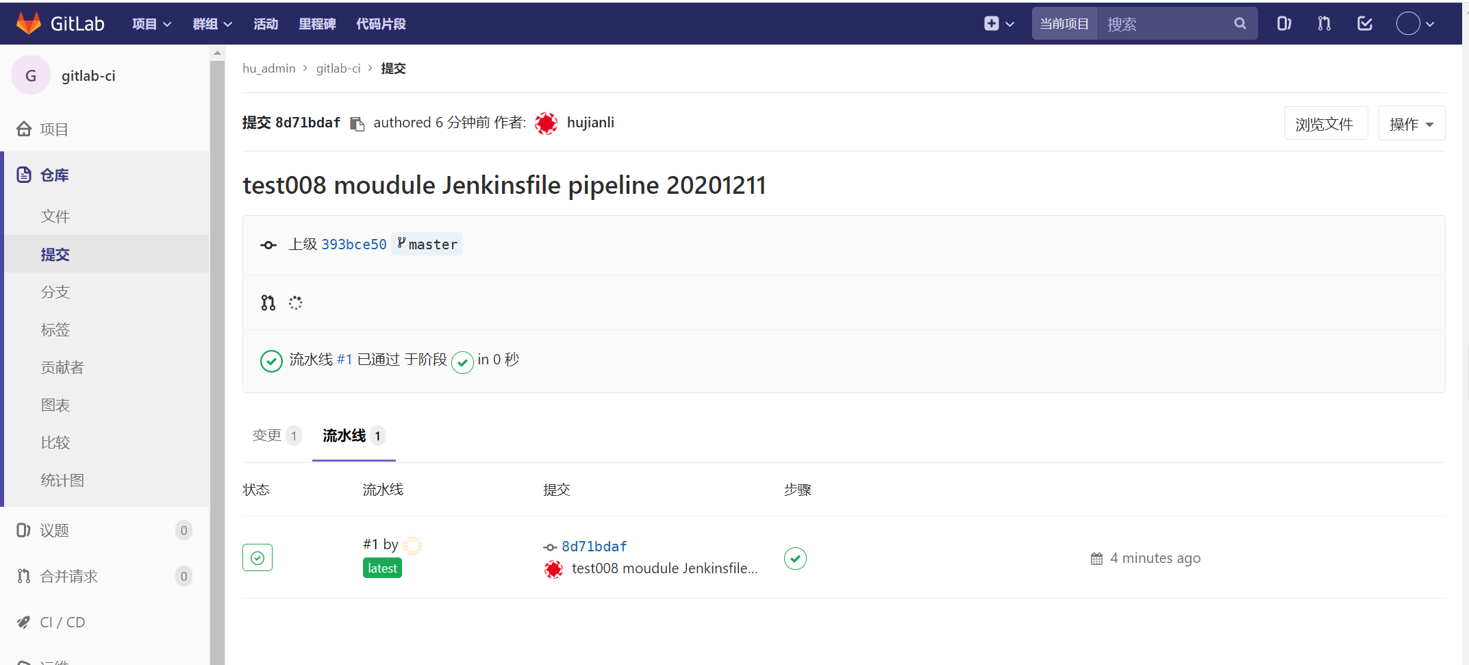Copy commit SHA with clipboard icon
This screenshot has height=665, width=1469.
click(357, 124)
